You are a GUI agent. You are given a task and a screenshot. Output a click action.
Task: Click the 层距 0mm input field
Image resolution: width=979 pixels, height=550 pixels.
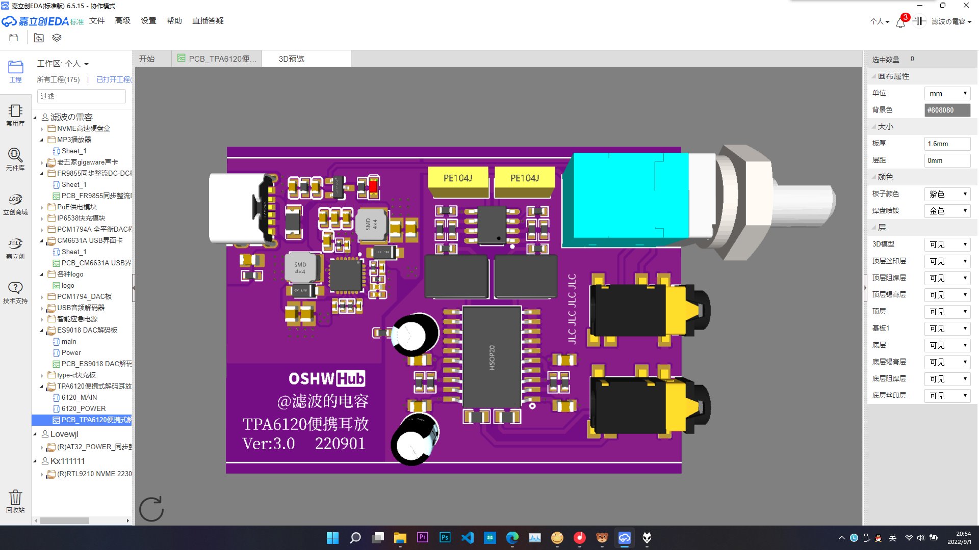947,160
